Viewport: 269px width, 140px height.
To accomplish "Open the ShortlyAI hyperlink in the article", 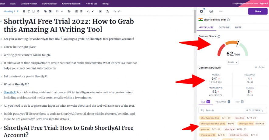I will (10, 92).
